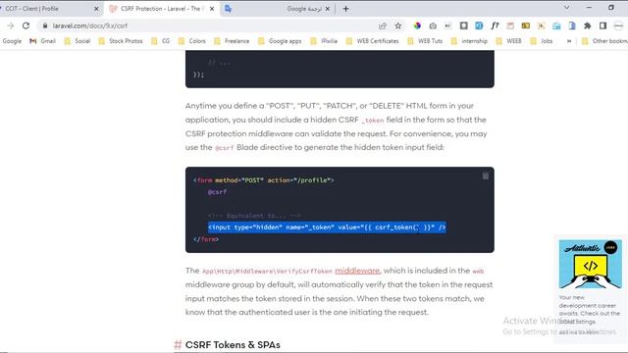Click the closing </form> tag line
This screenshot has height=353, width=628.
click(x=206, y=239)
